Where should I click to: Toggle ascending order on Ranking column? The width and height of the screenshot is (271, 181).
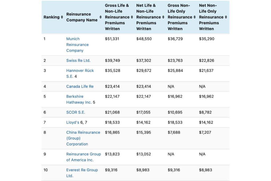(61, 17)
